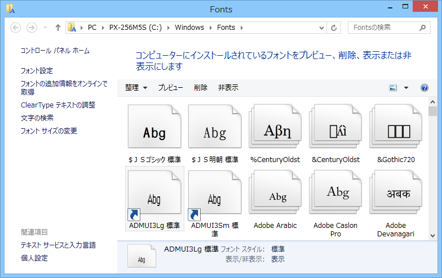Open コントロール パネル ホーム link

55,51
